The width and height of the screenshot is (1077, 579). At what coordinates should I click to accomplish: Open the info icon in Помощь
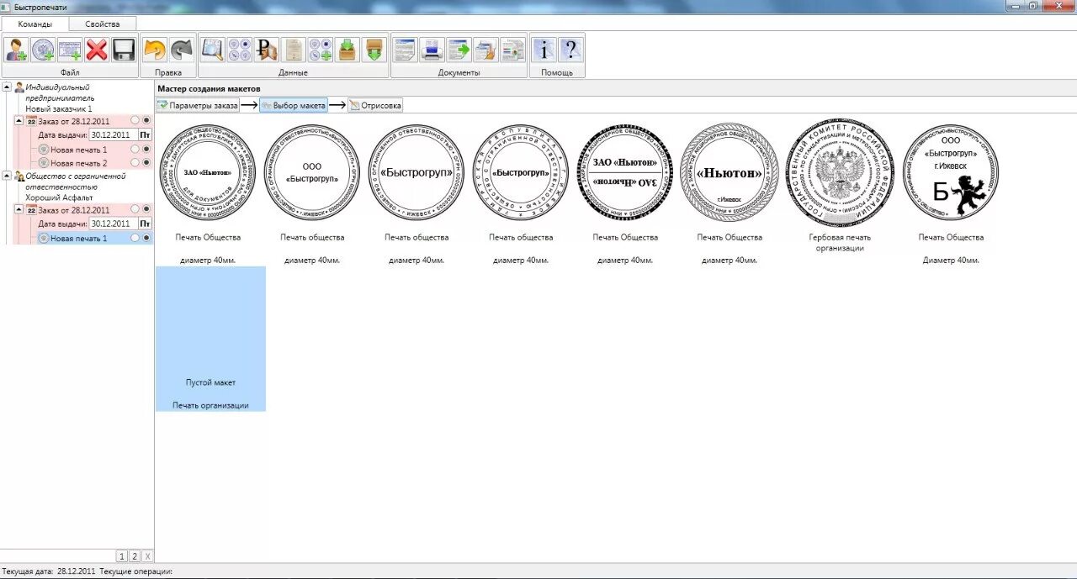point(544,50)
